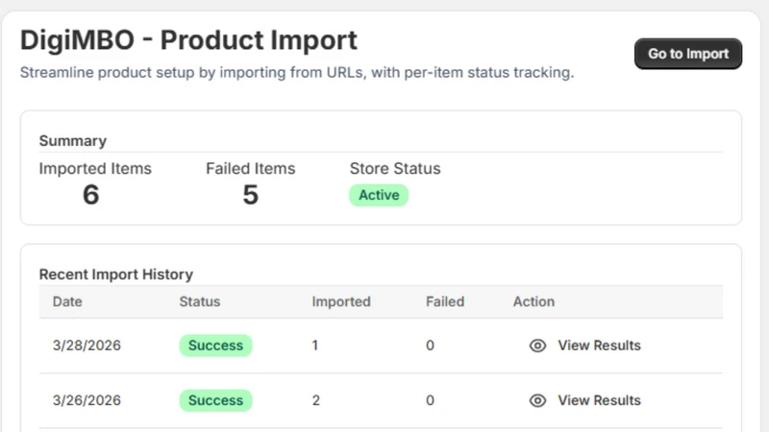Screen dimensions: 769x432
Task: Click imported value 2 in 3/26/2026 row
Action: coord(316,400)
